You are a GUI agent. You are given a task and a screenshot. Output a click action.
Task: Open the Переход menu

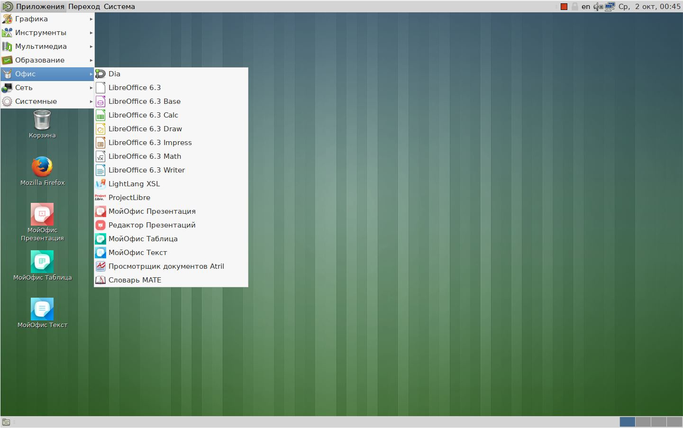coord(84,7)
